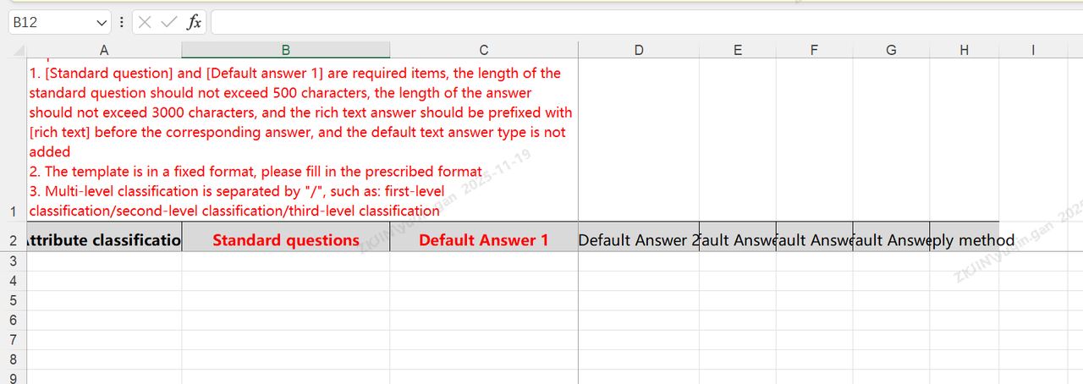Click the "Standard questions" header cell

(x=285, y=240)
